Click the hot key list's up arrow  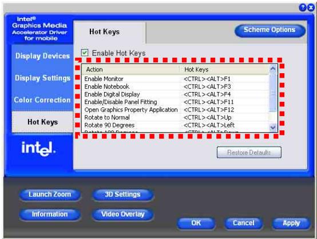click(273, 69)
